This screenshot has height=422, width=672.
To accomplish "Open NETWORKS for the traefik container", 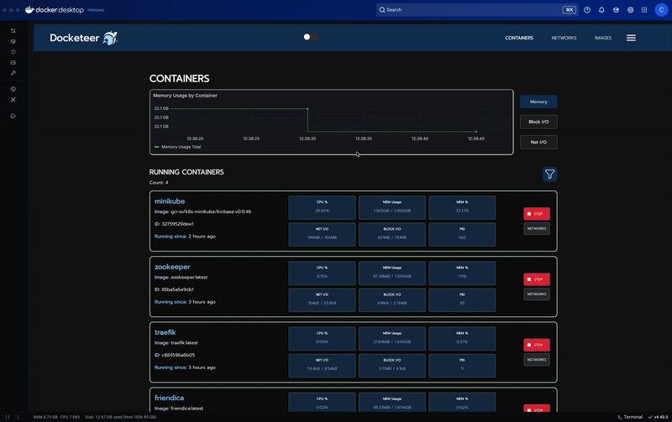I will click(537, 360).
